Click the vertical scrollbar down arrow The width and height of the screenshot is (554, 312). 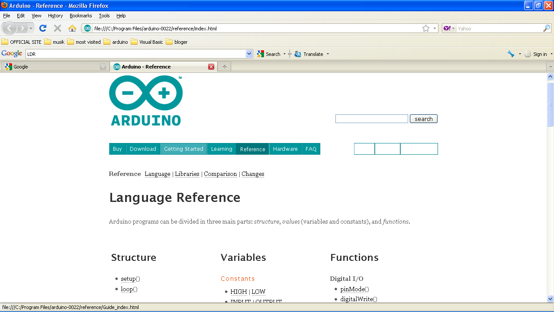click(551, 299)
